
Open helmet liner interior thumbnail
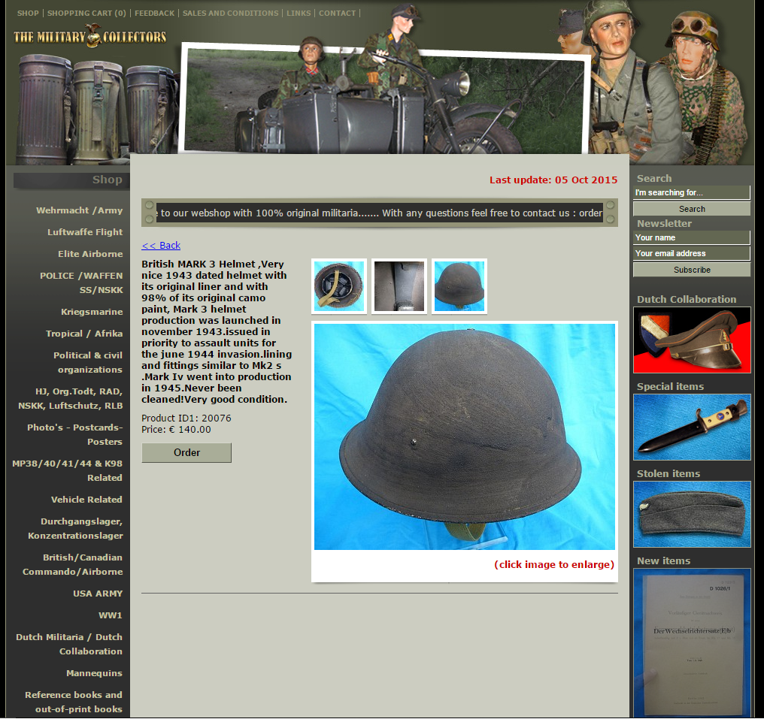tap(339, 286)
